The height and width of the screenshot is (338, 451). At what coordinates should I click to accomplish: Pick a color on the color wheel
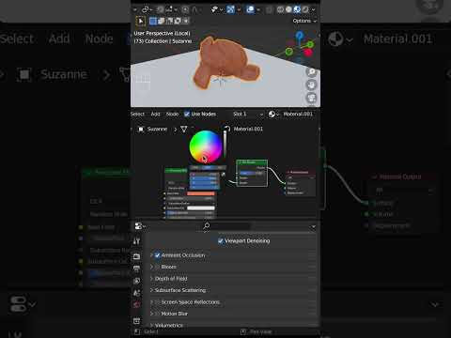click(x=206, y=146)
